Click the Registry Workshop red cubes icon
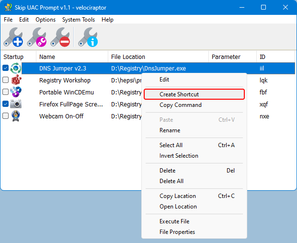 pyautogui.click(x=16, y=80)
